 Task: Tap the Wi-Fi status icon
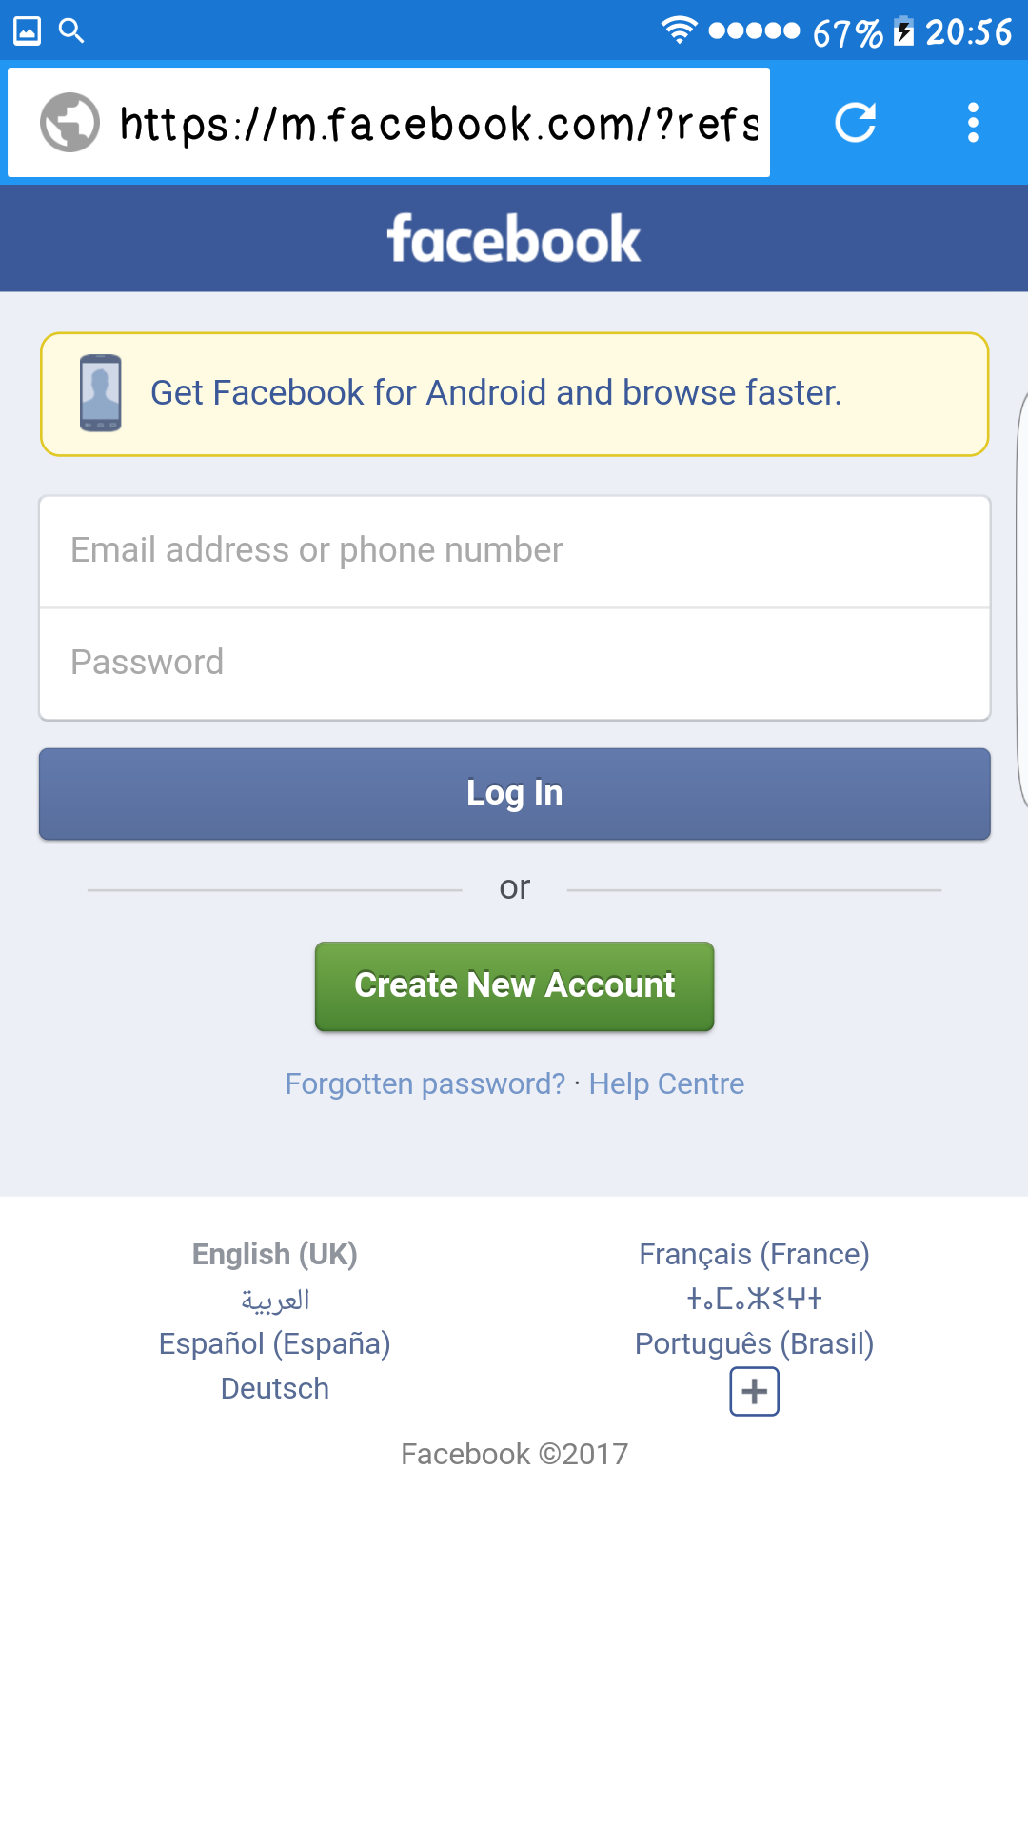tap(679, 31)
